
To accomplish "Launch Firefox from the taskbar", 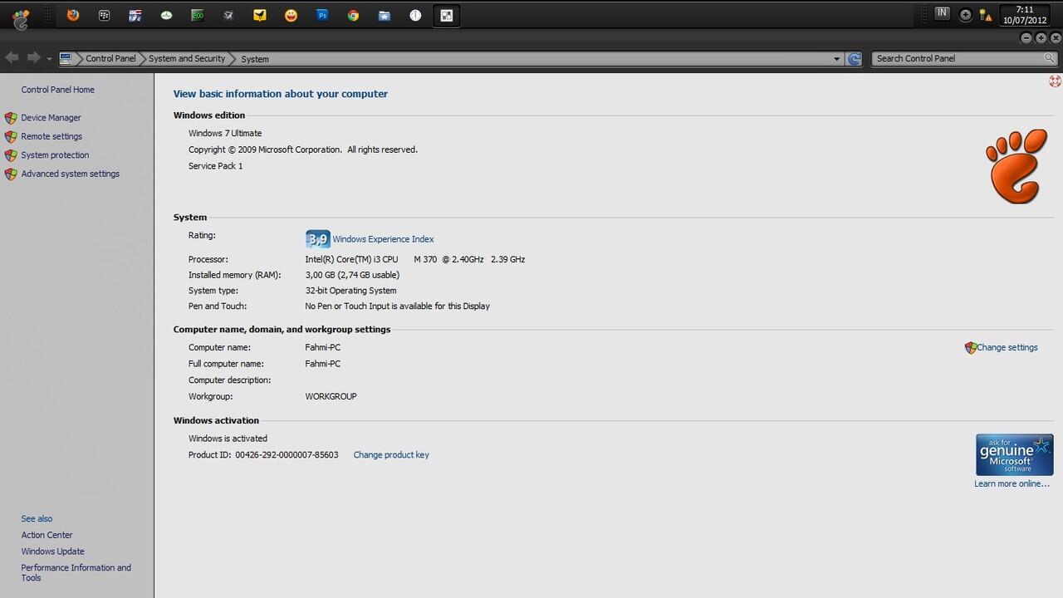I will (73, 15).
